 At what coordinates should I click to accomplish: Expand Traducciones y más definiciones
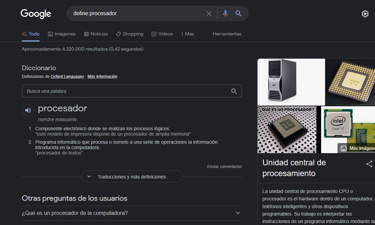[x=132, y=176]
